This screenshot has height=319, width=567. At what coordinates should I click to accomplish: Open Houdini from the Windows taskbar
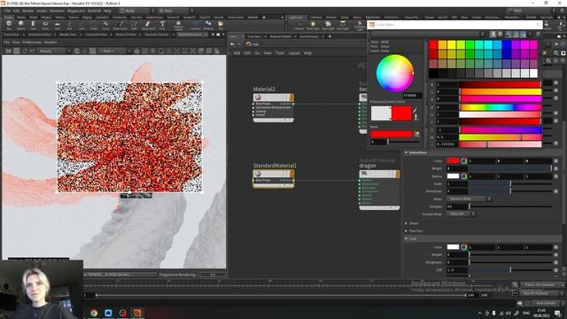137,313
